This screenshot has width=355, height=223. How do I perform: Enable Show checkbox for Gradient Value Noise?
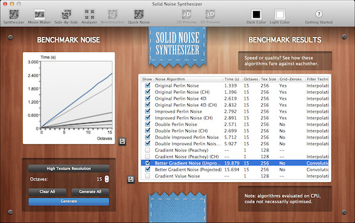pyautogui.click(x=147, y=176)
